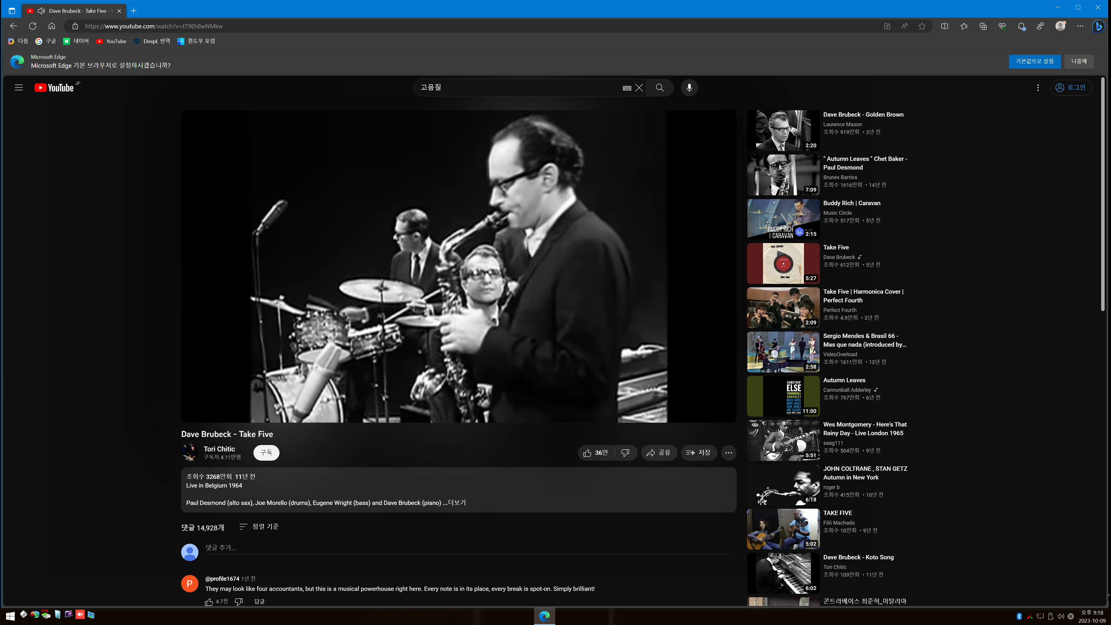This screenshot has height=625, width=1111.
Task: Click the page vertical scrollbar
Action: 1103,194
